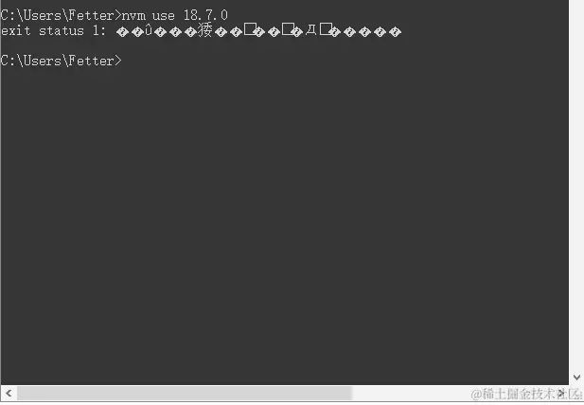The width and height of the screenshot is (584, 405).
Task: Click the 'Д' character in the garbled output
Action: coord(311,29)
